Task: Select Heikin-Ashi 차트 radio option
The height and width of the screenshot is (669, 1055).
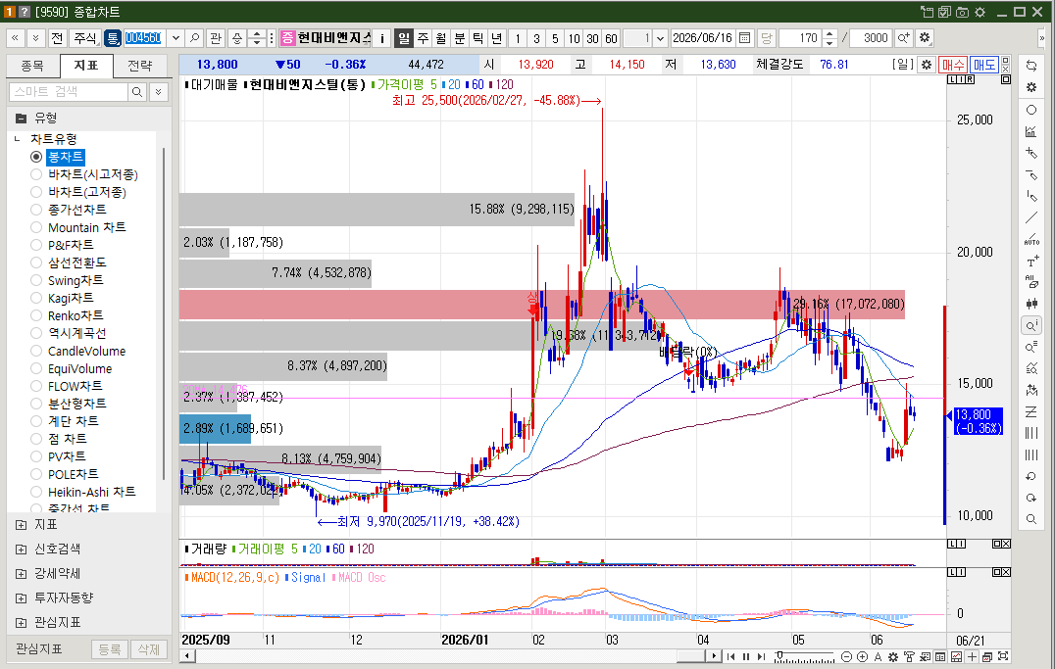Action: point(36,492)
